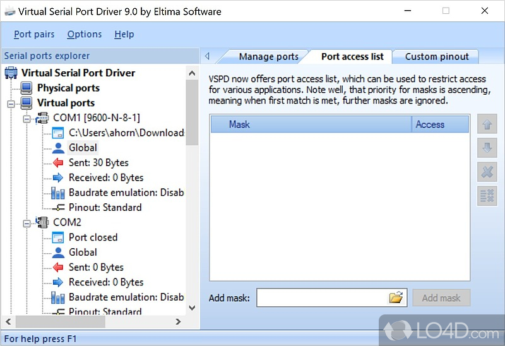Collapse the COM1 port tree node

click(27, 118)
